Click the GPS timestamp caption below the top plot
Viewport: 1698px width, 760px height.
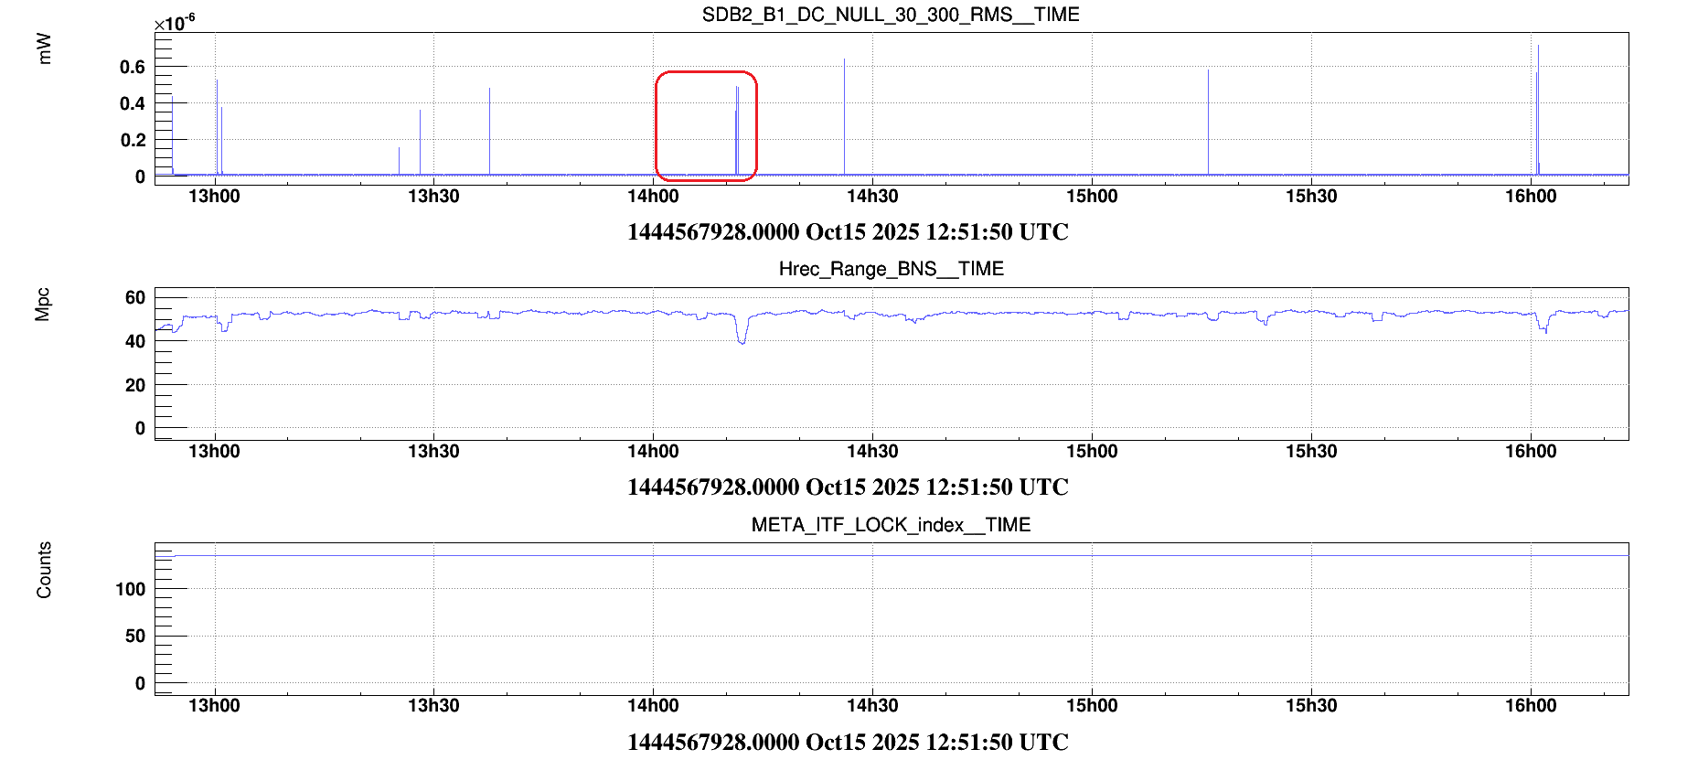848,232
